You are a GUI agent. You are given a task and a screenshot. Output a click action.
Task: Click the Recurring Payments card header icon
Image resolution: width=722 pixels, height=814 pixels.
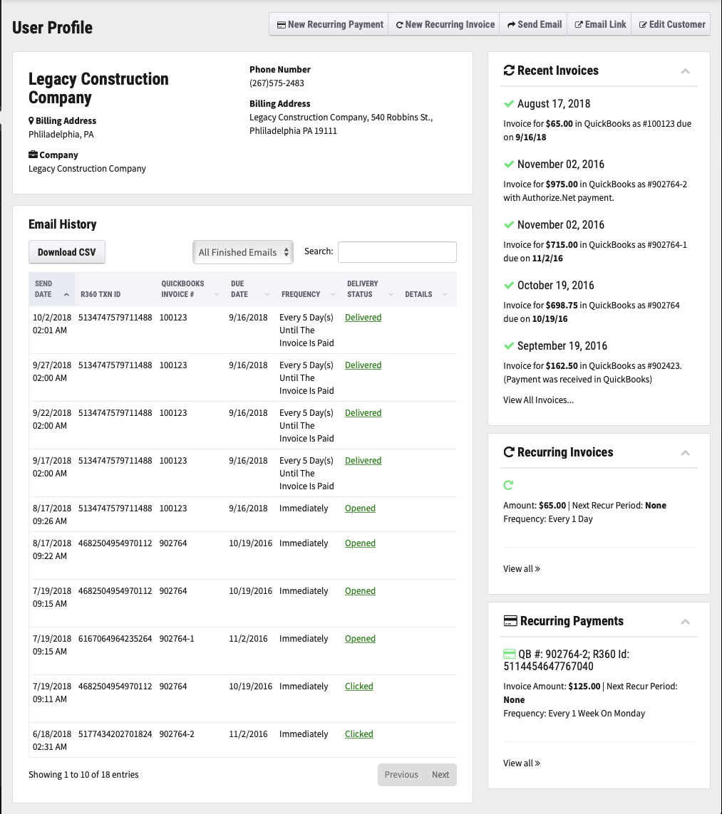point(510,621)
